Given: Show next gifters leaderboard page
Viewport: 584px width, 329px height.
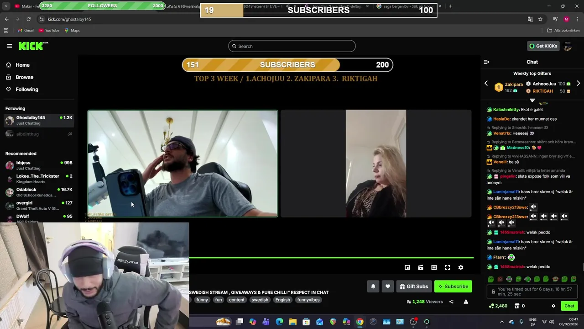Looking at the screenshot, I should tap(578, 84).
